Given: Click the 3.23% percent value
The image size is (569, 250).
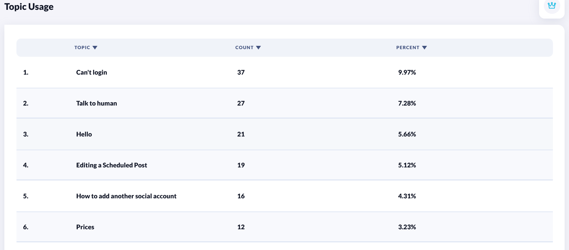Looking at the screenshot, I should pyautogui.click(x=407, y=227).
